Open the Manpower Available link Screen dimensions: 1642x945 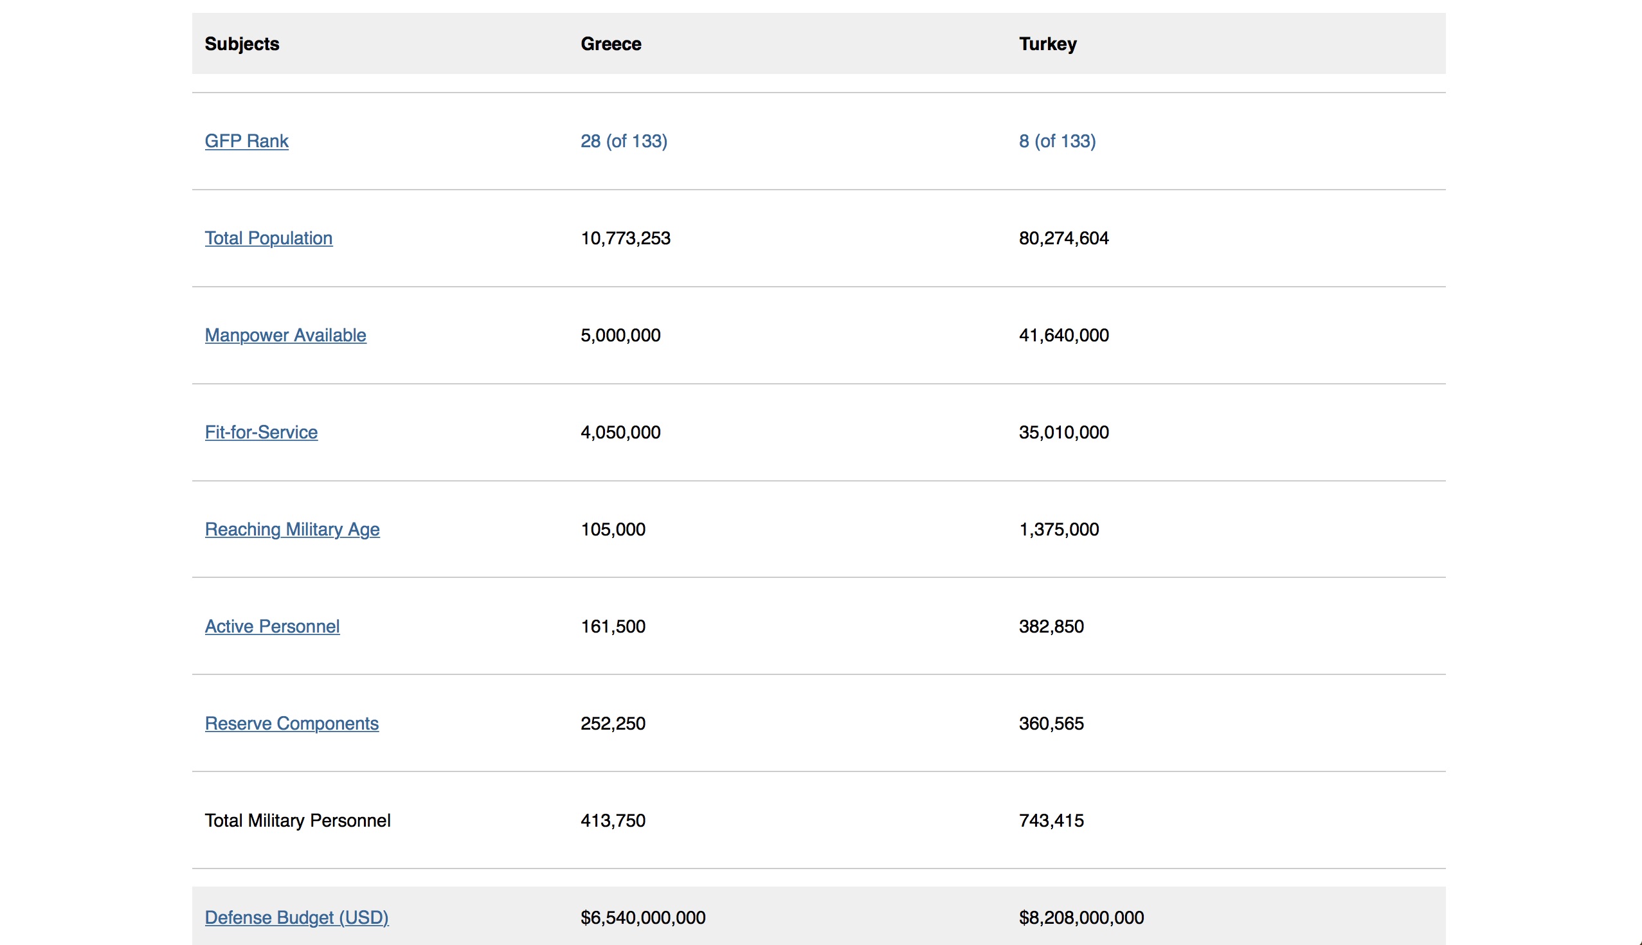[x=285, y=335]
